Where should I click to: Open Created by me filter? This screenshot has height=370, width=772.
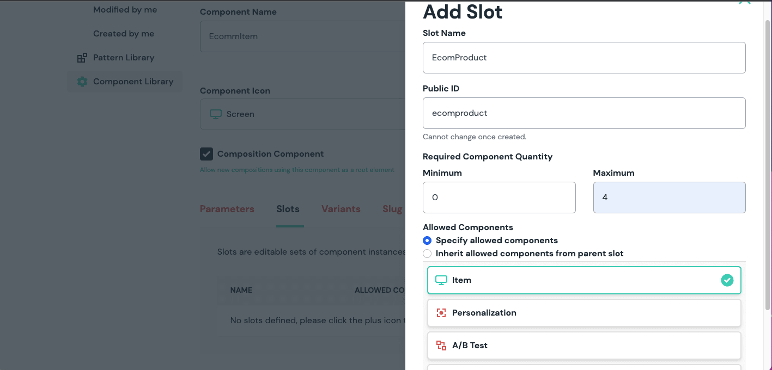click(124, 34)
